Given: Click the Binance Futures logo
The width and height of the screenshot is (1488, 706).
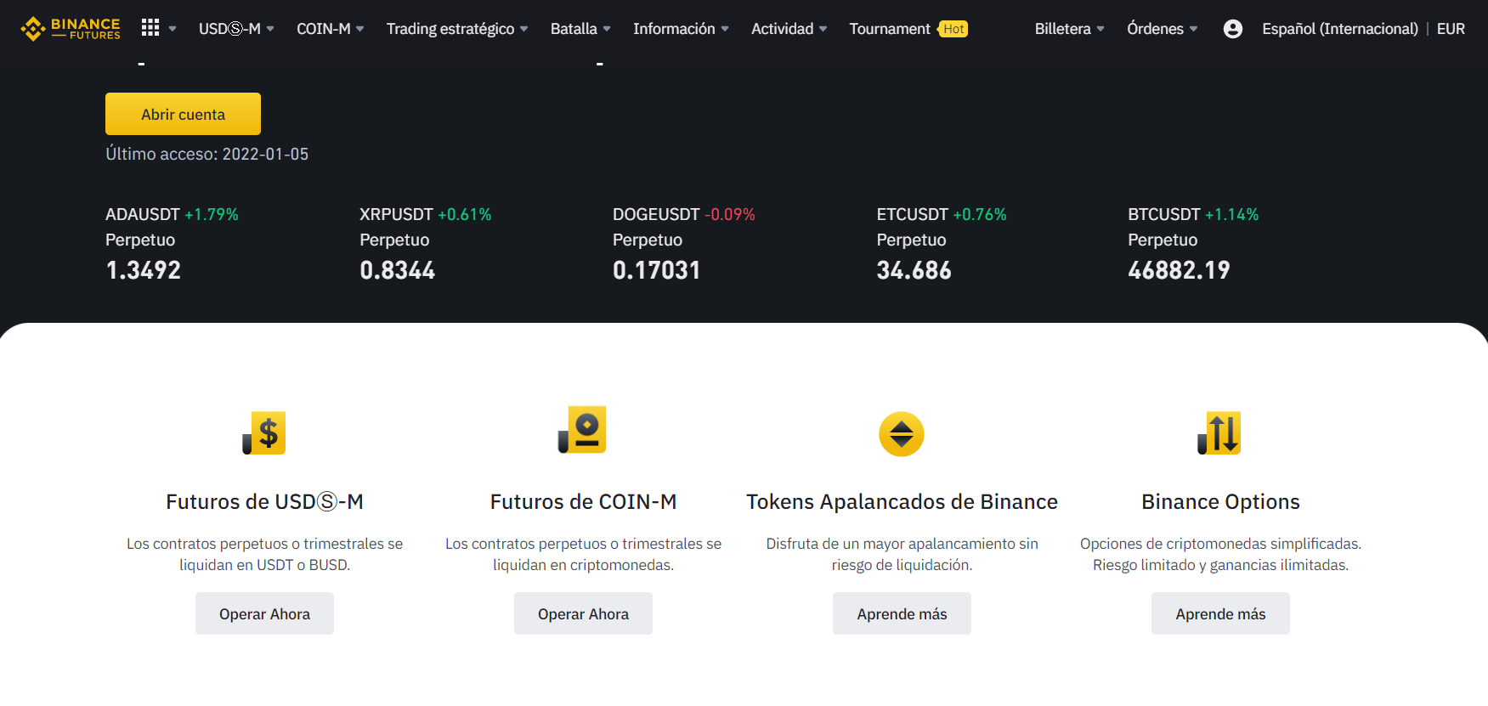Looking at the screenshot, I should pos(71,29).
